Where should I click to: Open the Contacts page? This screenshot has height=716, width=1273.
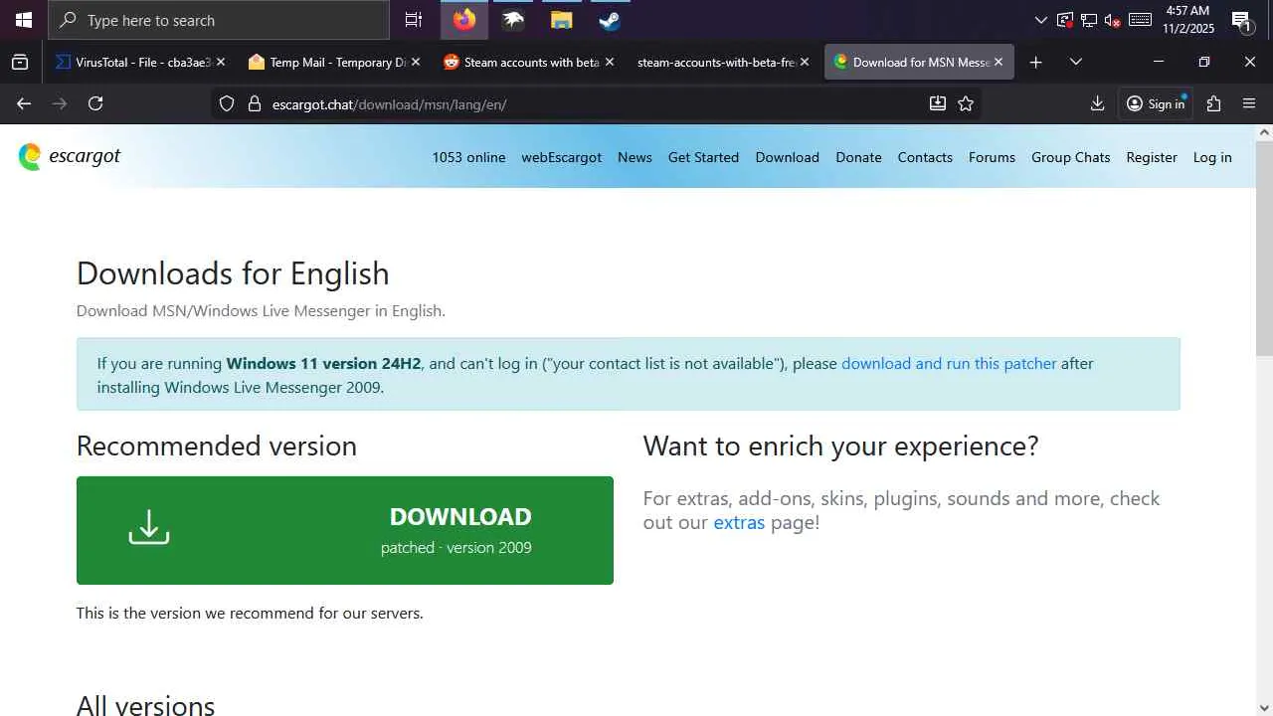tap(925, 157)
